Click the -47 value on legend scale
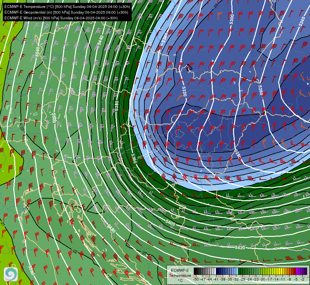The height and width of the screenshot is (285, 310). pyautogui.click(x=203, y=279)
